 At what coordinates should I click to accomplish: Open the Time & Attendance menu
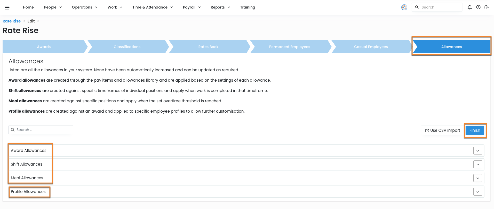point(152,7)
